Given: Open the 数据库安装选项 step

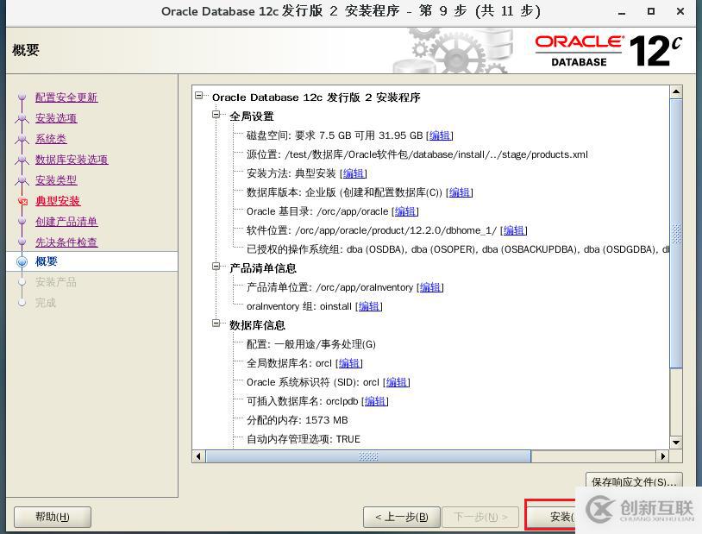Looking at the screenshot, I should pyautogui.click(x=72, y=159).
